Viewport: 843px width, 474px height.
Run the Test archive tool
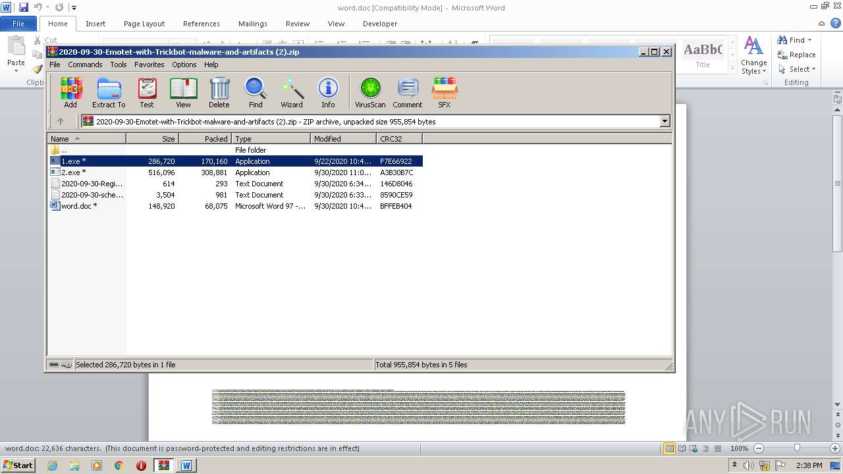(147, 92)
